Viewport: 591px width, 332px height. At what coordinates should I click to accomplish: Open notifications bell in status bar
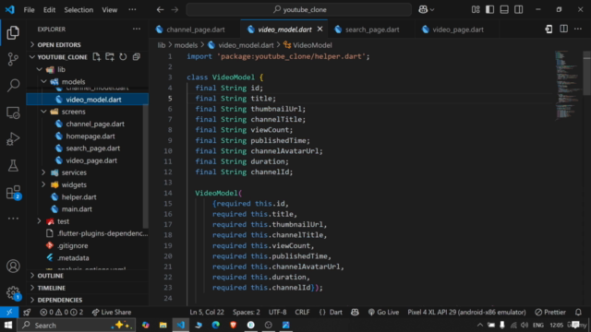(x=578, y=312)
